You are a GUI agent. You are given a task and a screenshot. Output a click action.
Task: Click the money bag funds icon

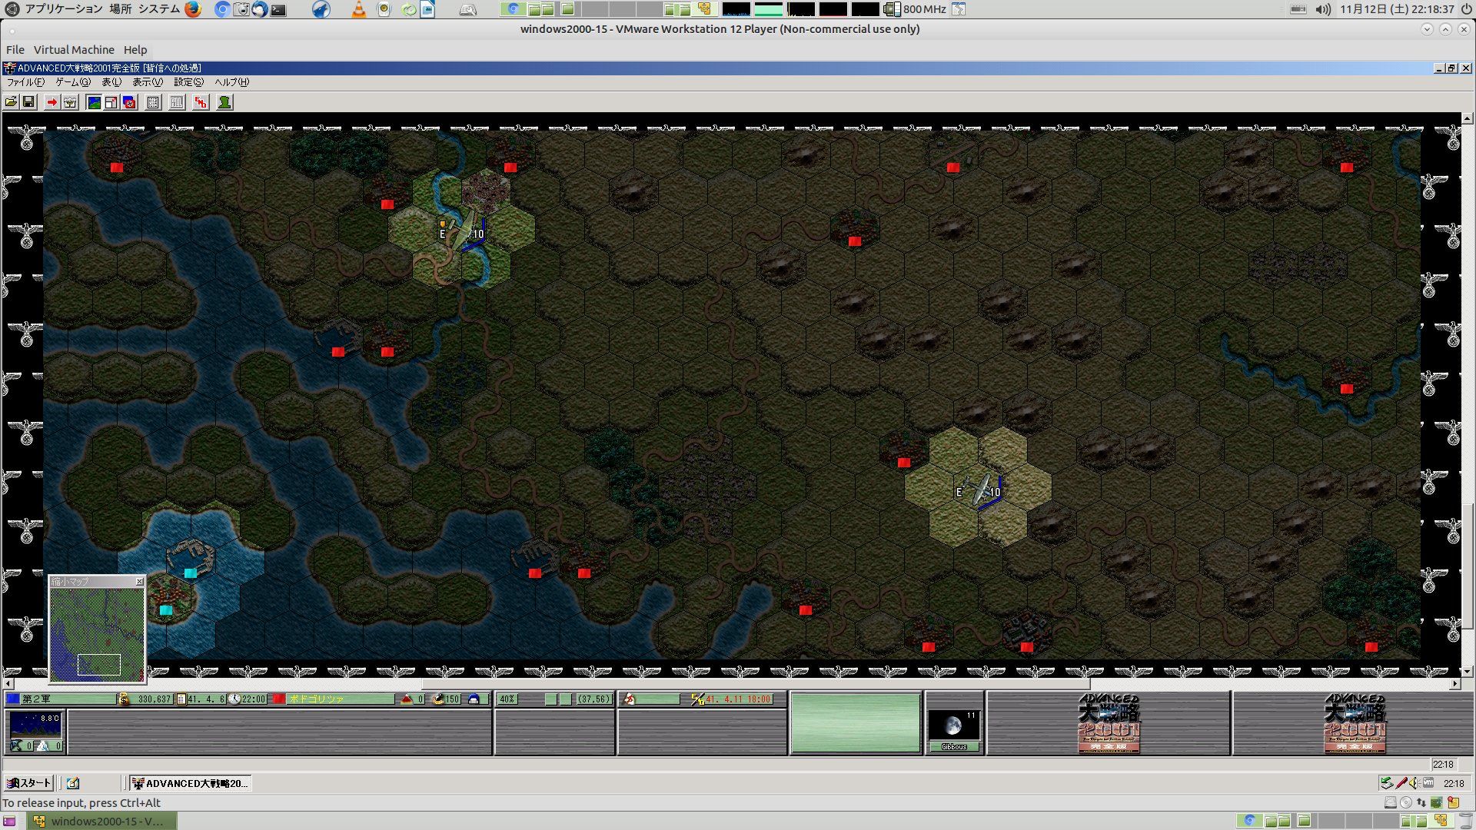[x=124, y=699]
